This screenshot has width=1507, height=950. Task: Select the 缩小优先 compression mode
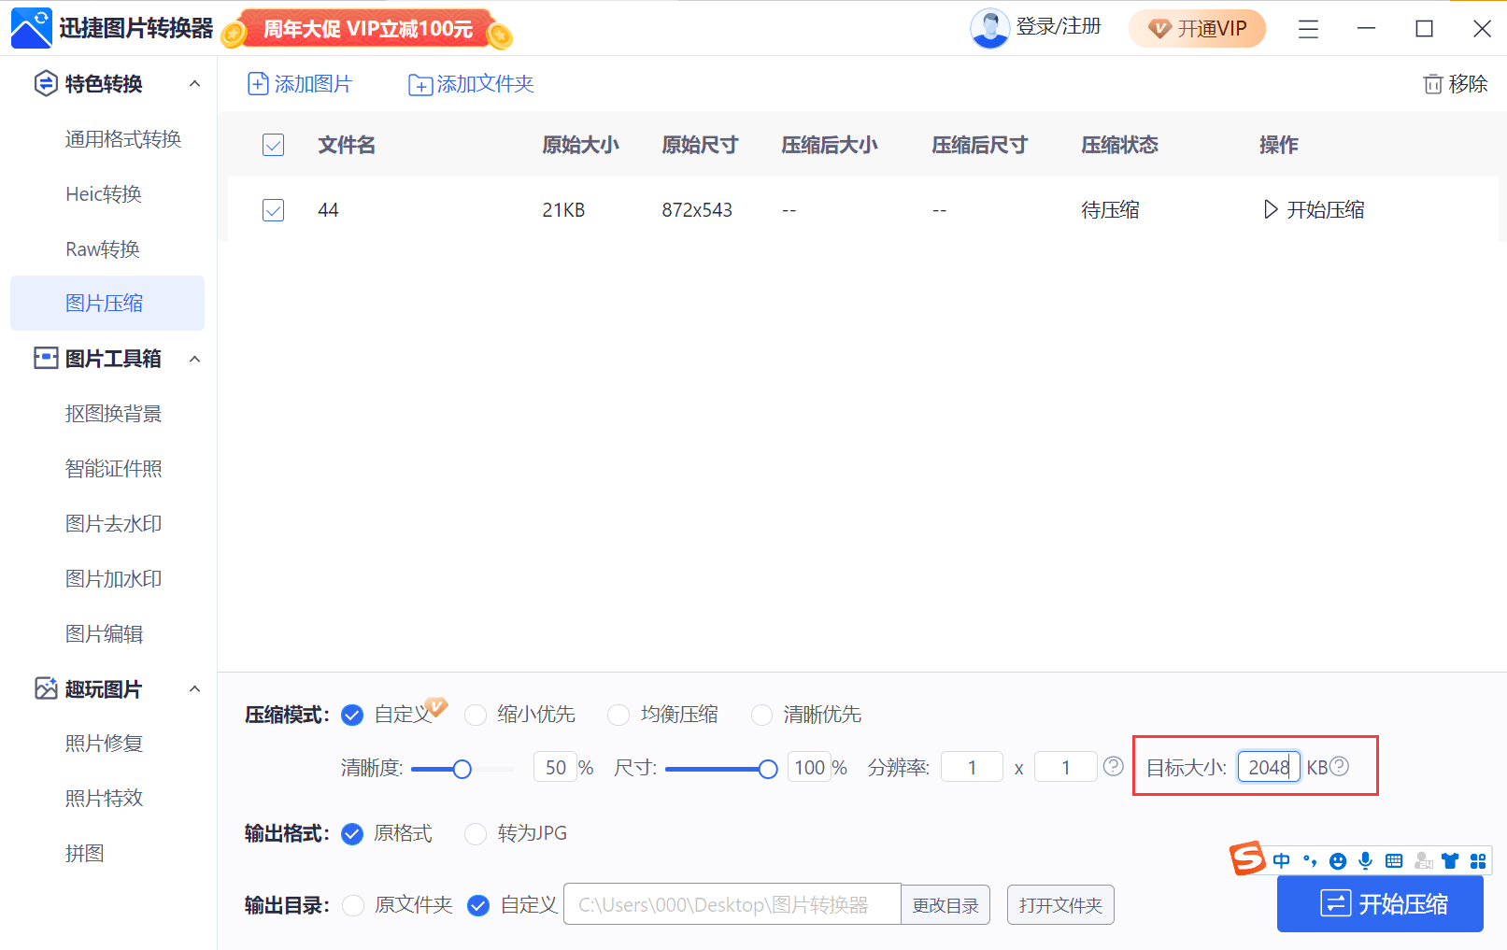(476, 715)
